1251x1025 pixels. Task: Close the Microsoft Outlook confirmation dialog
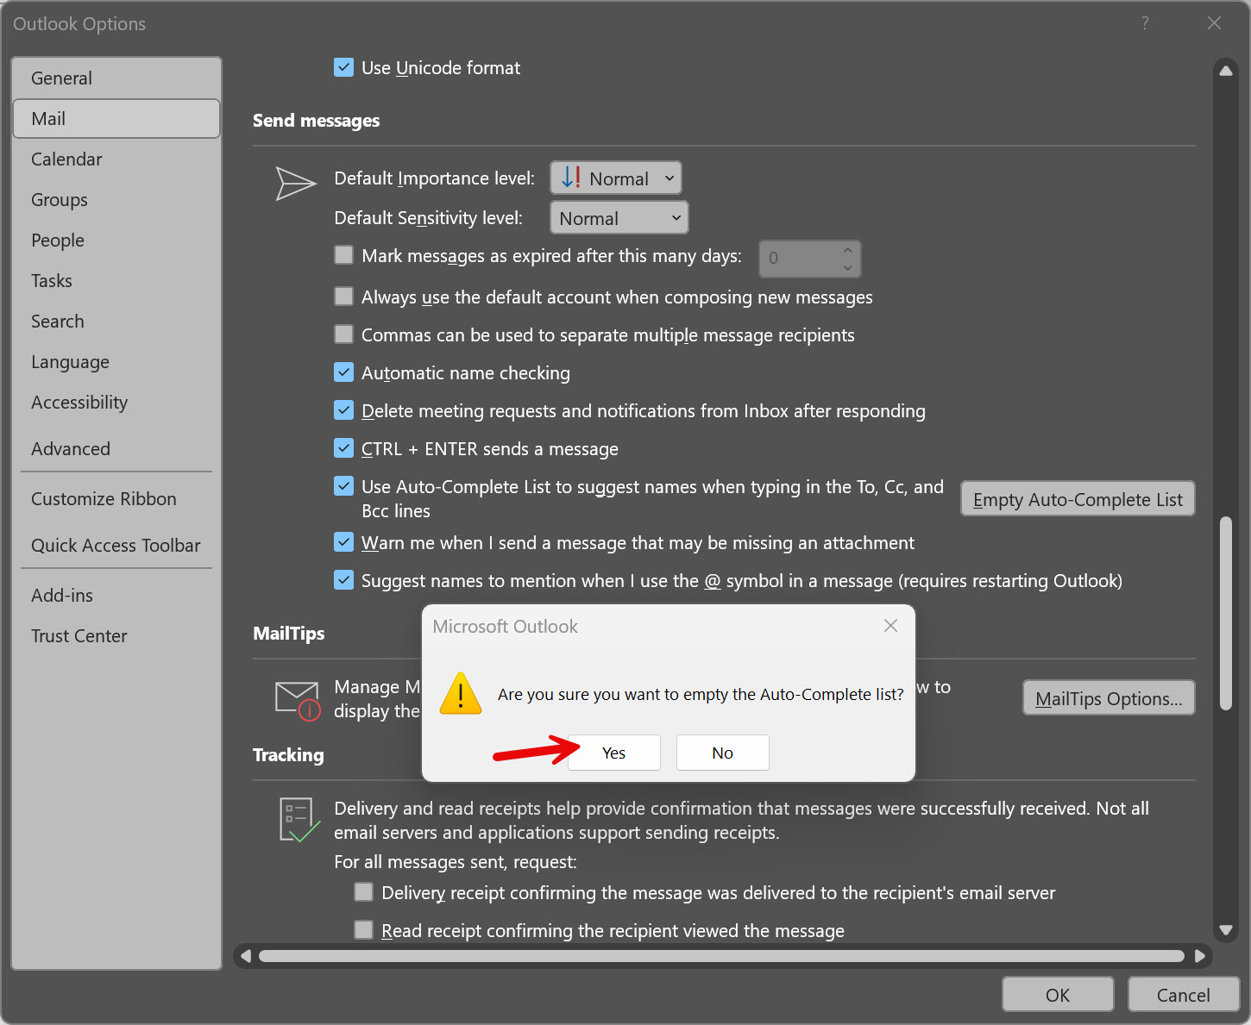(x=891, y=626)
